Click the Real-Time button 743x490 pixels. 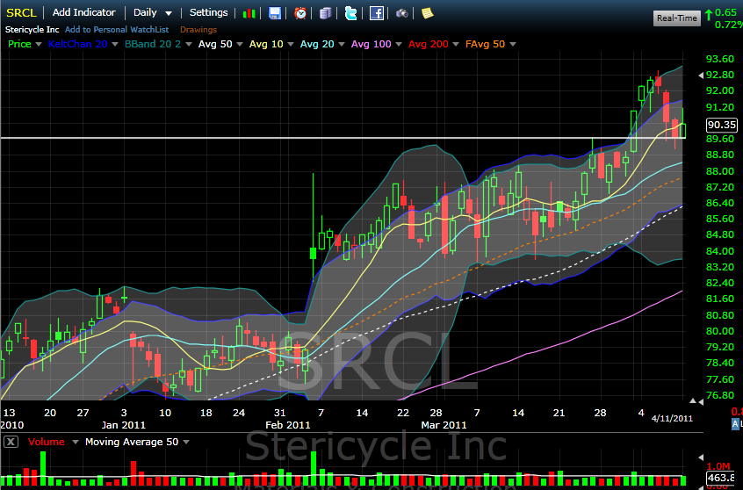(676, 18)
